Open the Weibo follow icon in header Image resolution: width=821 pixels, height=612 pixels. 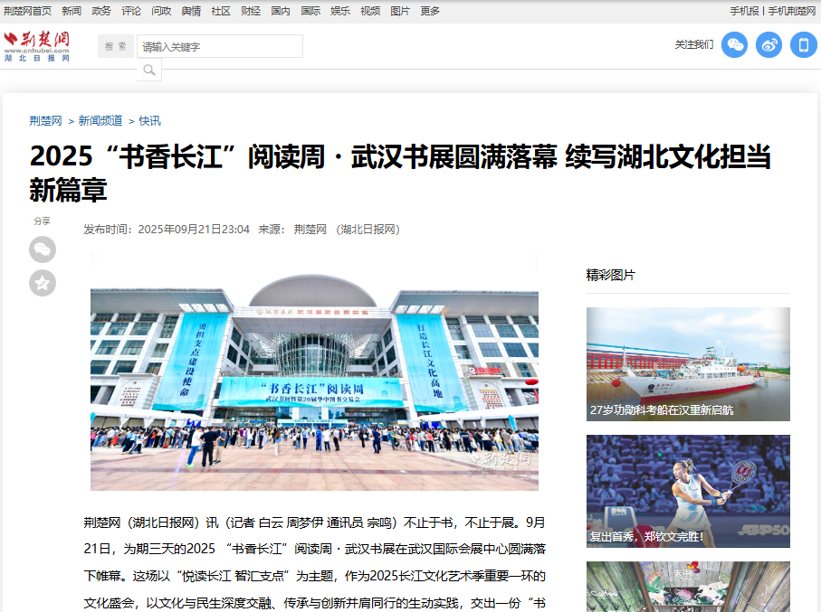coord(768,45)
